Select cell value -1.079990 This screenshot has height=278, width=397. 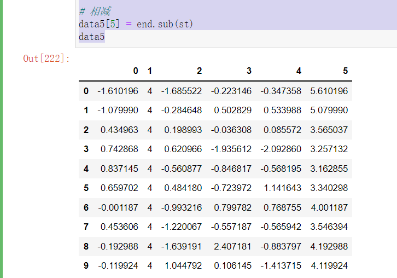click(118, 110)
